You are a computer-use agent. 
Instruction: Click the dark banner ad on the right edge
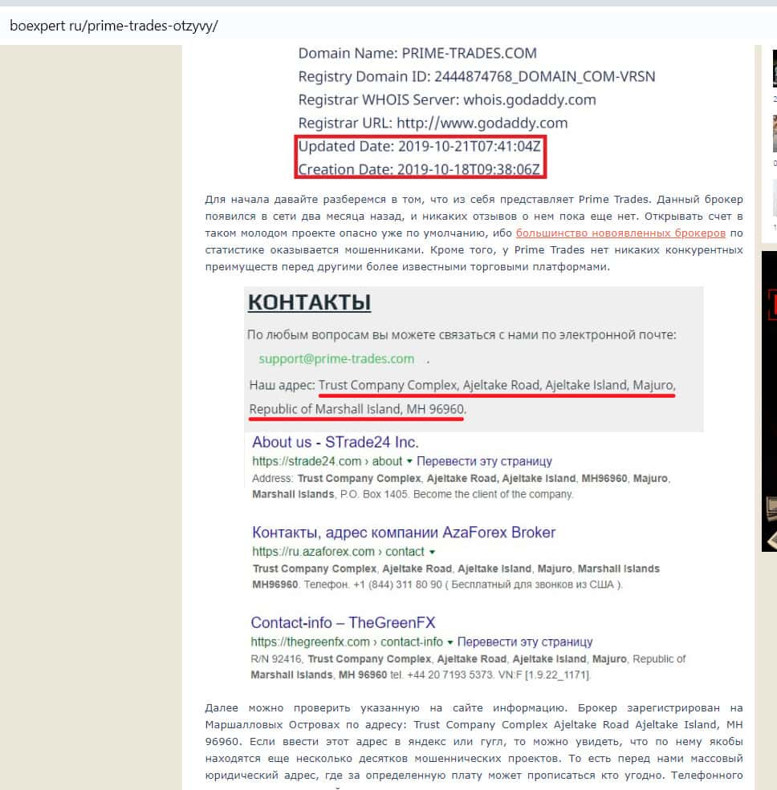[x=769, y=401]
